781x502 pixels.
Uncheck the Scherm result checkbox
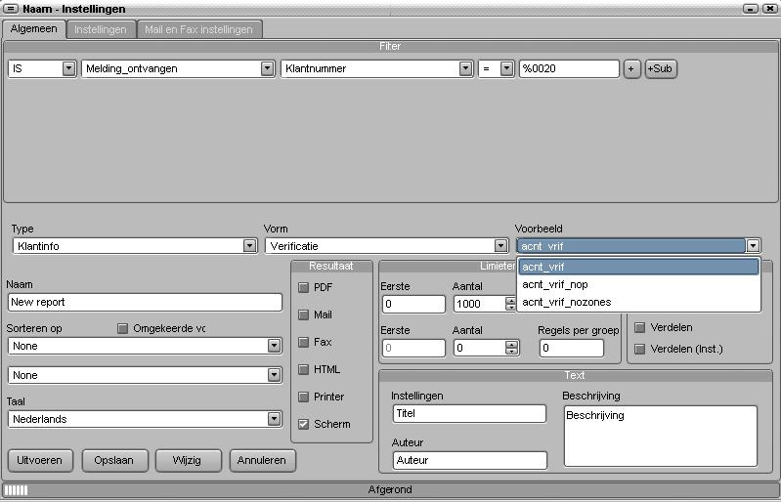pos(303,425)
